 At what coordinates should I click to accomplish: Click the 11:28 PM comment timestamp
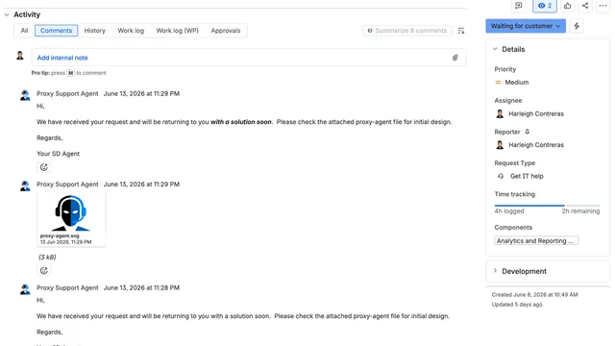click(141, 288)
